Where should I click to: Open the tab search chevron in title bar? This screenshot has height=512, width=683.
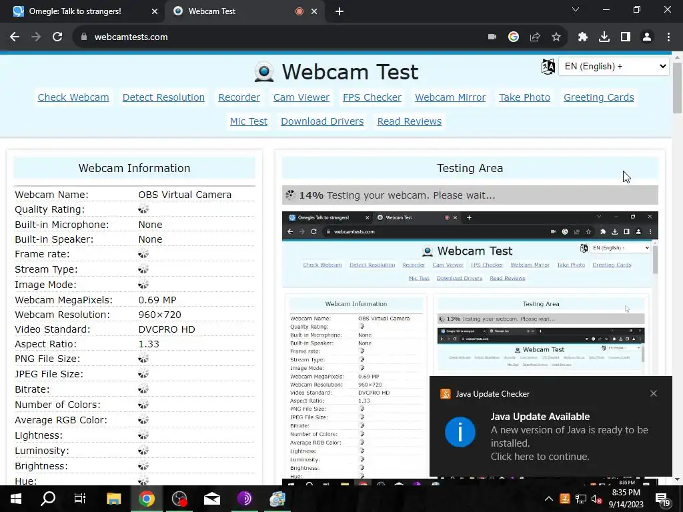[576, 9]
